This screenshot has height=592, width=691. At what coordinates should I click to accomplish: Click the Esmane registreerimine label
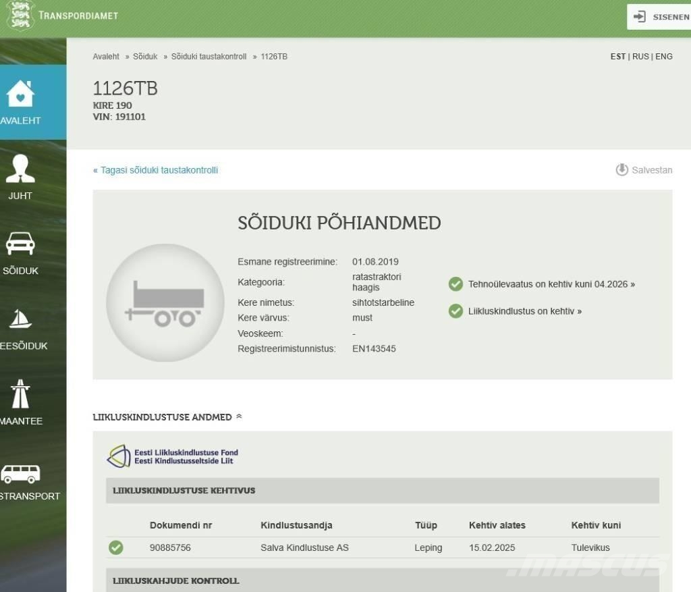287,262
